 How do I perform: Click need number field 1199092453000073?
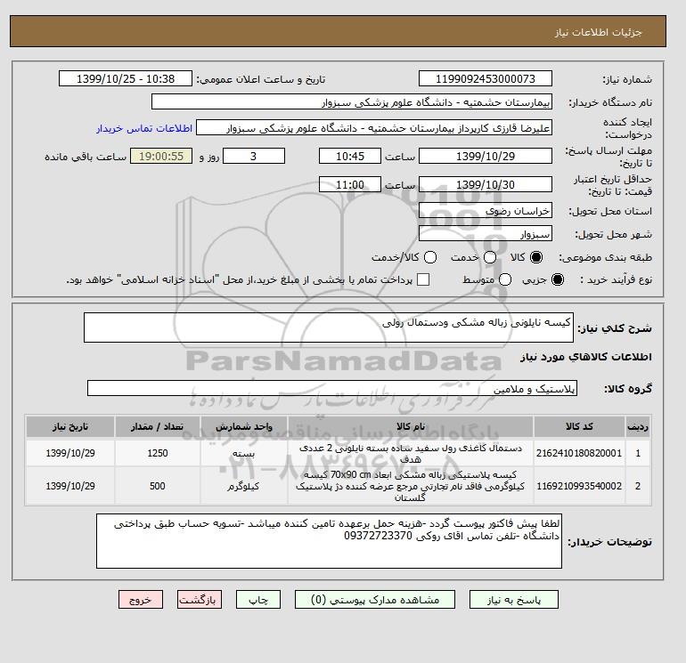(x=486, y=78)
